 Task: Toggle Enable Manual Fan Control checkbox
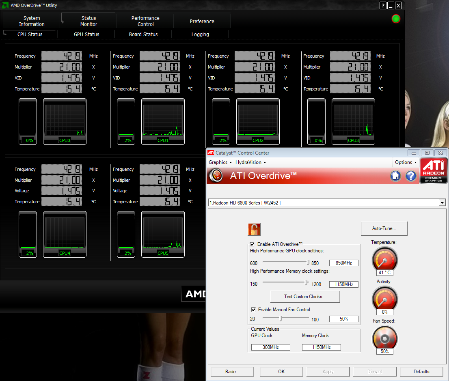(253, 310)
